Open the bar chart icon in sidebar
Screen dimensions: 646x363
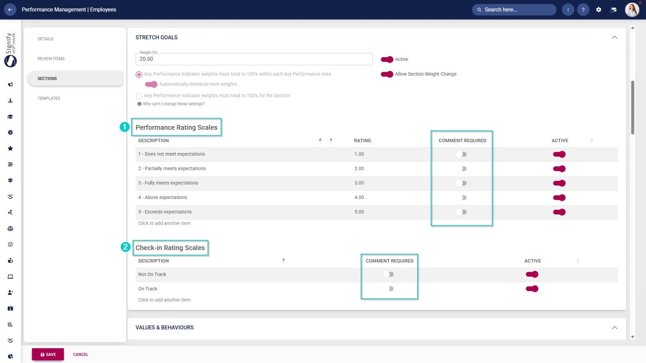tap(10, 325)
